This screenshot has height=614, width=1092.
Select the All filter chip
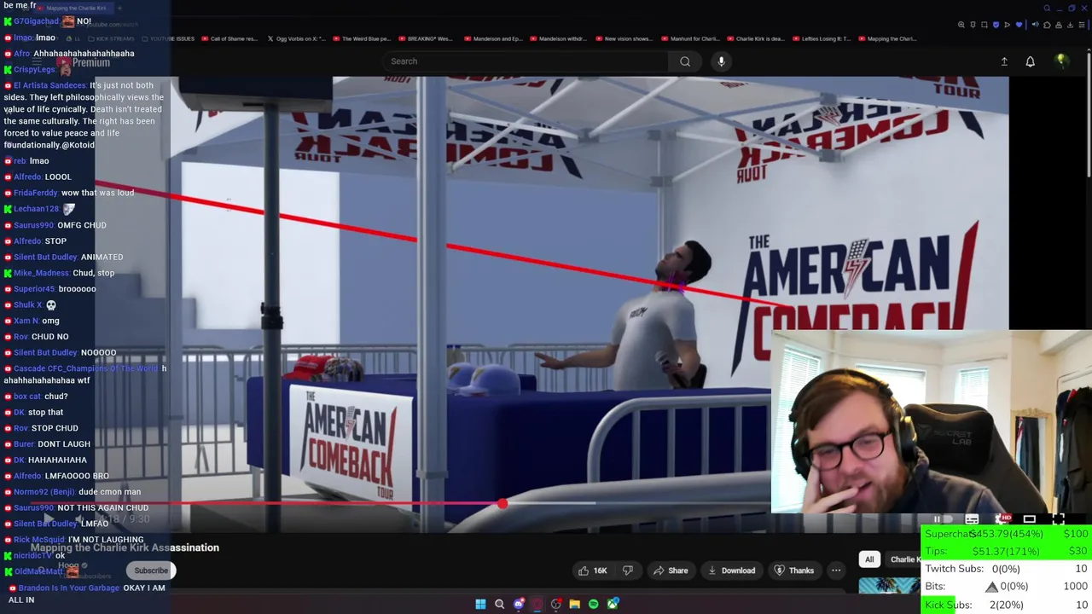tap(869, 559)
